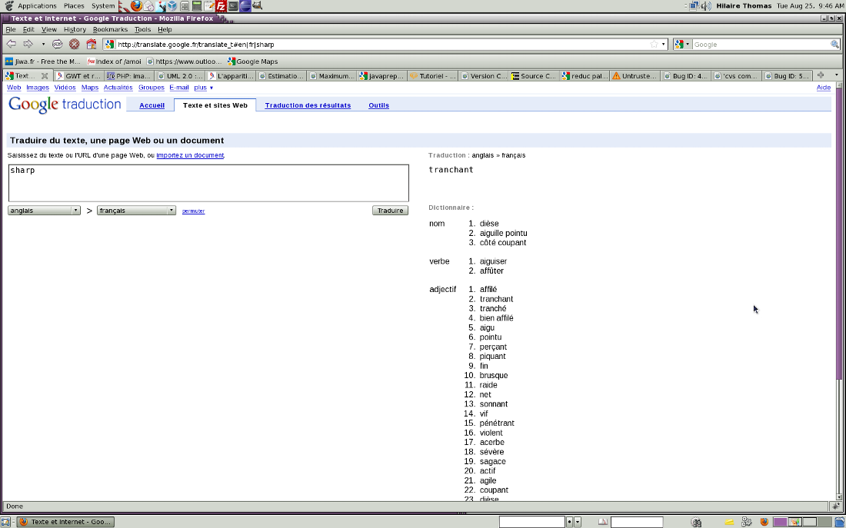Go forward with the Forward arrow
846x528 pixels.
click(x=28, y=45)
